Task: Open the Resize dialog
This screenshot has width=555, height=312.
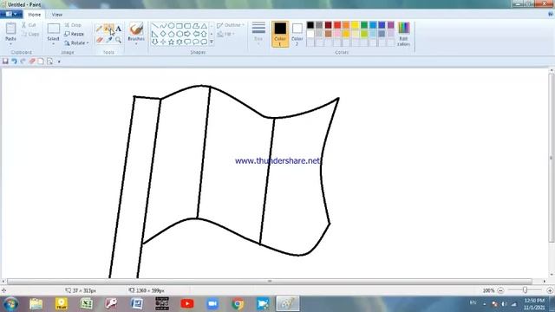Action: click(x=75, y=34)
